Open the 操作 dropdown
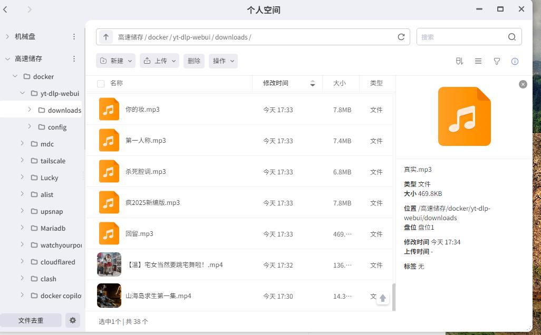The height and width of the screenshot is (335, 541). (x=223, y=61)
